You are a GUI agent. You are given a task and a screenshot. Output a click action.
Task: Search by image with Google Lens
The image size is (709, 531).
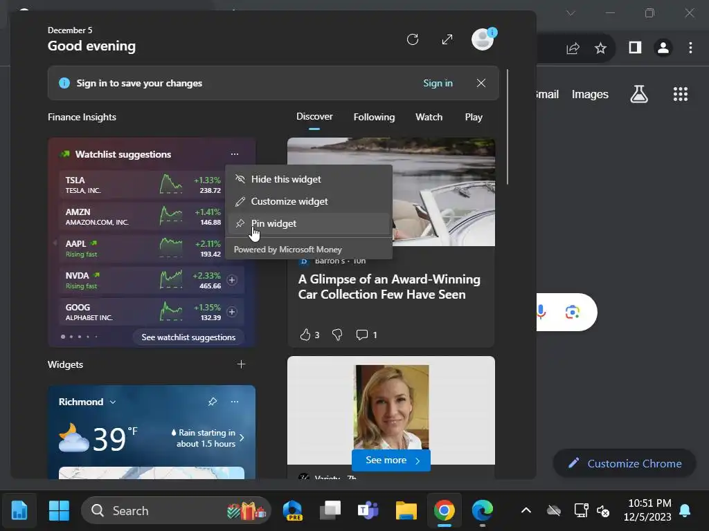pyautogui.click(x=573, y=312)
